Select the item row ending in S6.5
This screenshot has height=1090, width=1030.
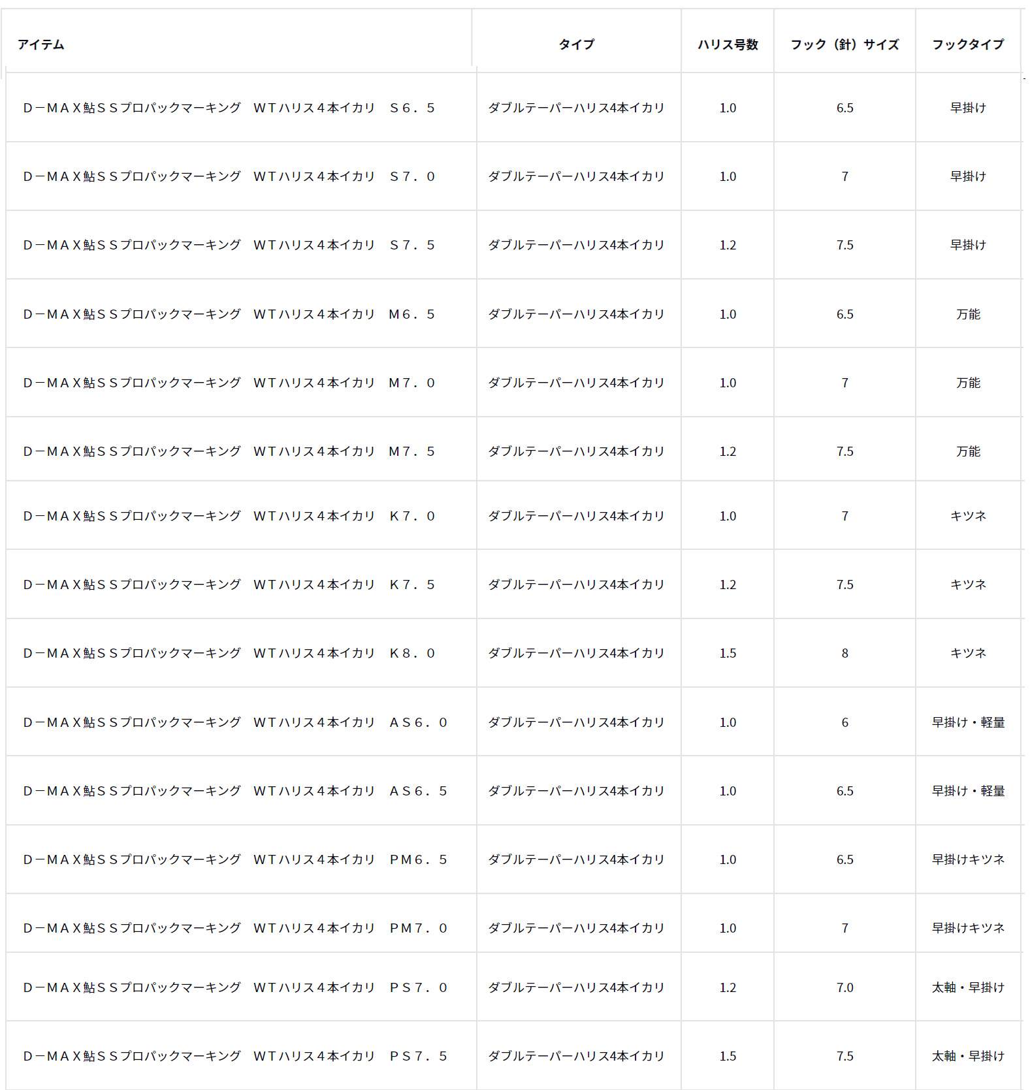(229, 108)
